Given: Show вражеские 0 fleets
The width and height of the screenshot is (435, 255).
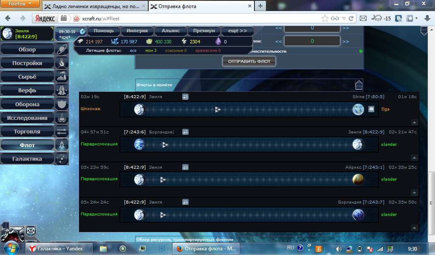Looking at the screenshot, I should pos(208,51).
